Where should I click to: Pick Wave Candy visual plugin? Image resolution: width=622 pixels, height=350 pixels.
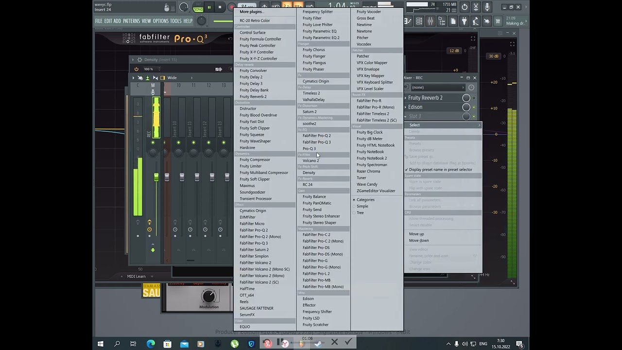(x=367, y=184)
